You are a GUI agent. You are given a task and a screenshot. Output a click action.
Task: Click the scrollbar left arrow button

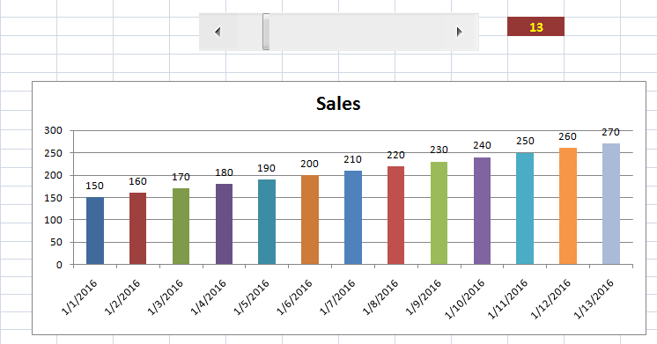click(x=218, y=32)
